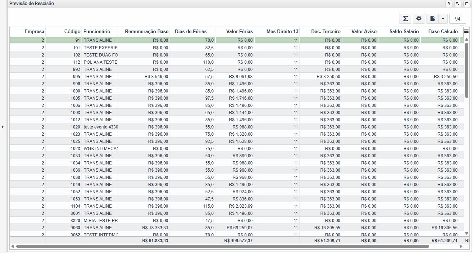Click the horizontal scrollbar right arrow

(461, 247)
